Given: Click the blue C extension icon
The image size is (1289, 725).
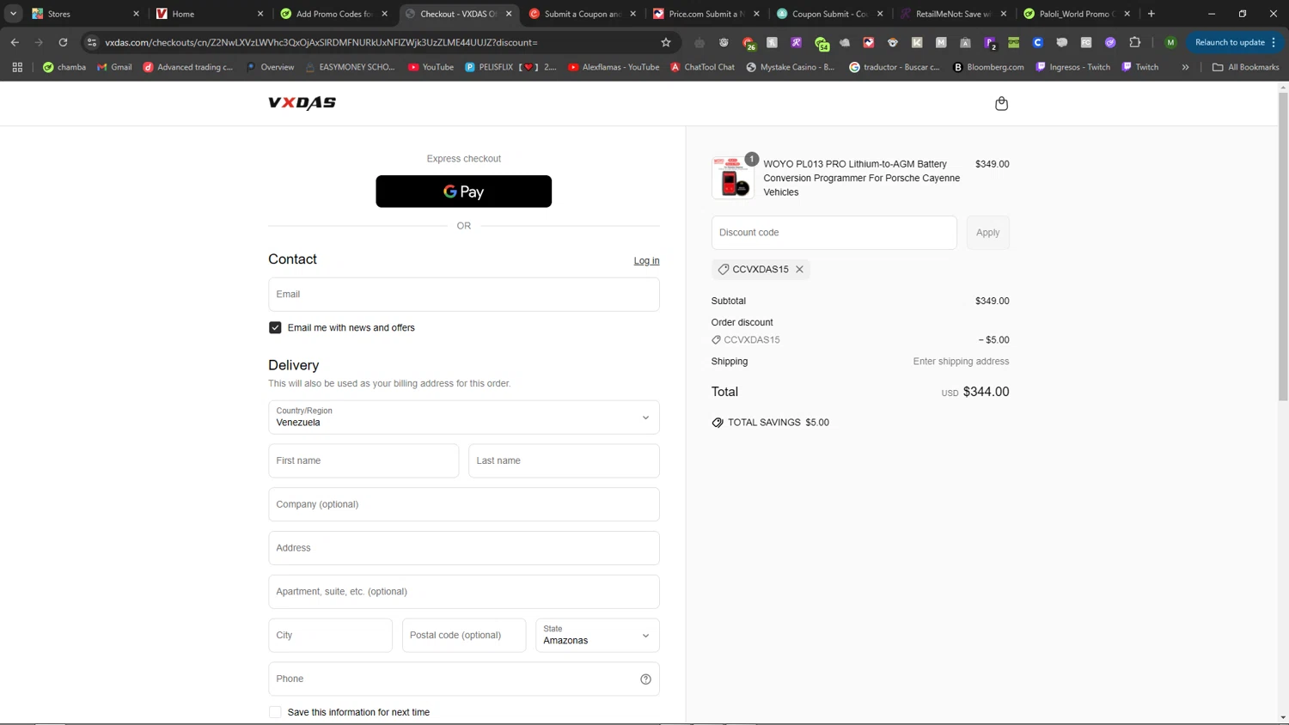Looking at the screenshot, I should 1038,42.
